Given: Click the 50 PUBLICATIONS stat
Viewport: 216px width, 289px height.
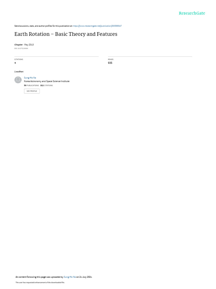Looking at the screenshot, I should (31, 86).
